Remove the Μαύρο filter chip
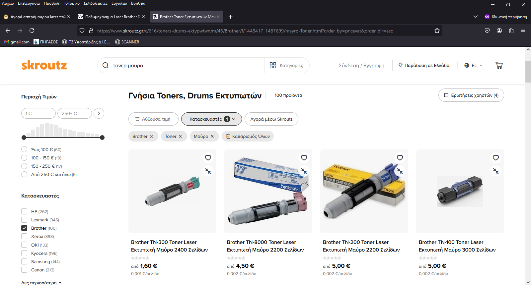Screen dimensions: 531x285 coord(212,136)
